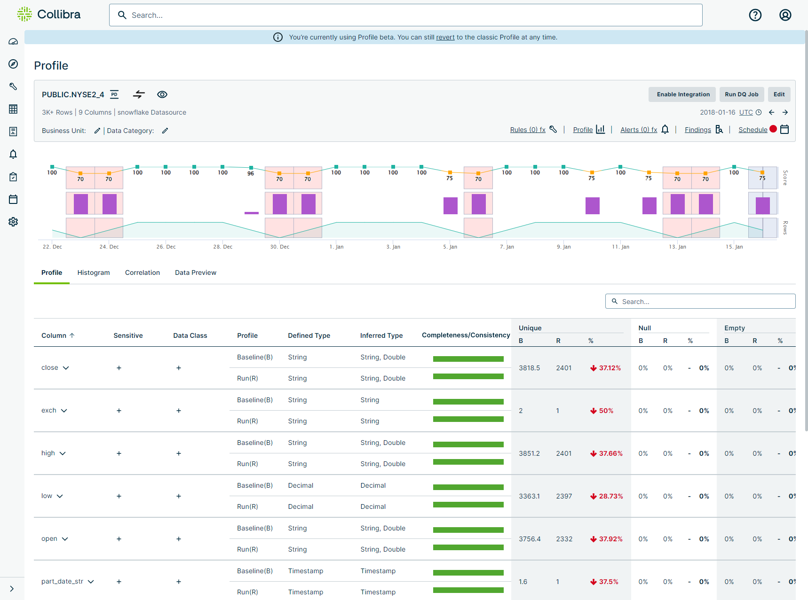The image size is (808, 600).
Task: Toggle the eye visibility icon for dataset
Action: [x=162, y=94]
